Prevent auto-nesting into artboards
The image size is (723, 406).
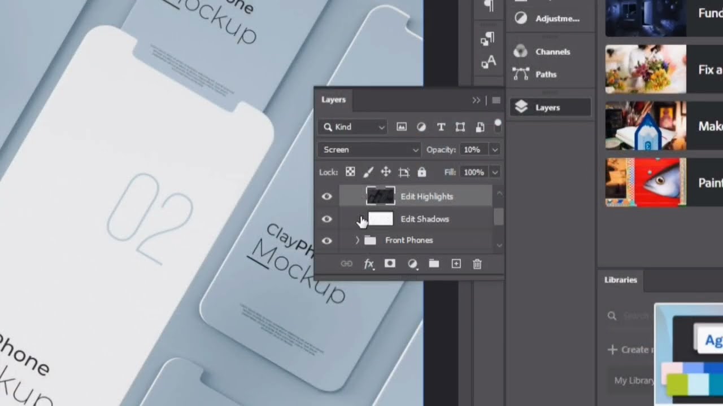(404, 172)
